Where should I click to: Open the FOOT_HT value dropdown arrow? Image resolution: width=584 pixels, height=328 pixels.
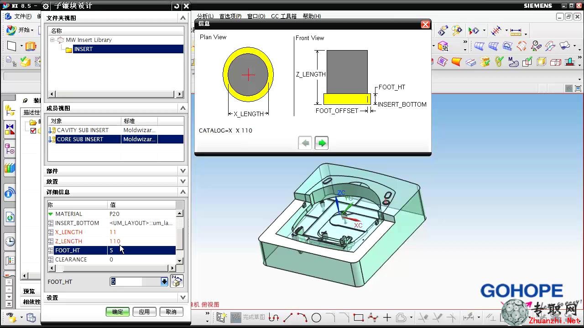tap(164, 282)
